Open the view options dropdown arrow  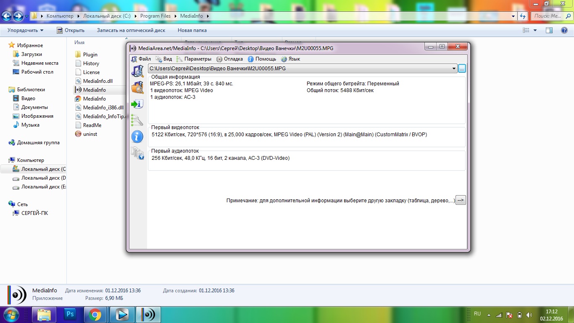tap(535, 30)
